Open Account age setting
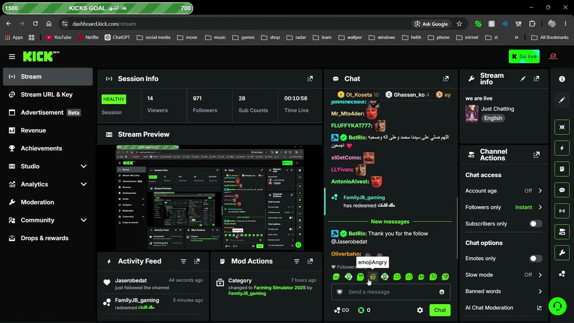574x323 pixels. (504, 191)
